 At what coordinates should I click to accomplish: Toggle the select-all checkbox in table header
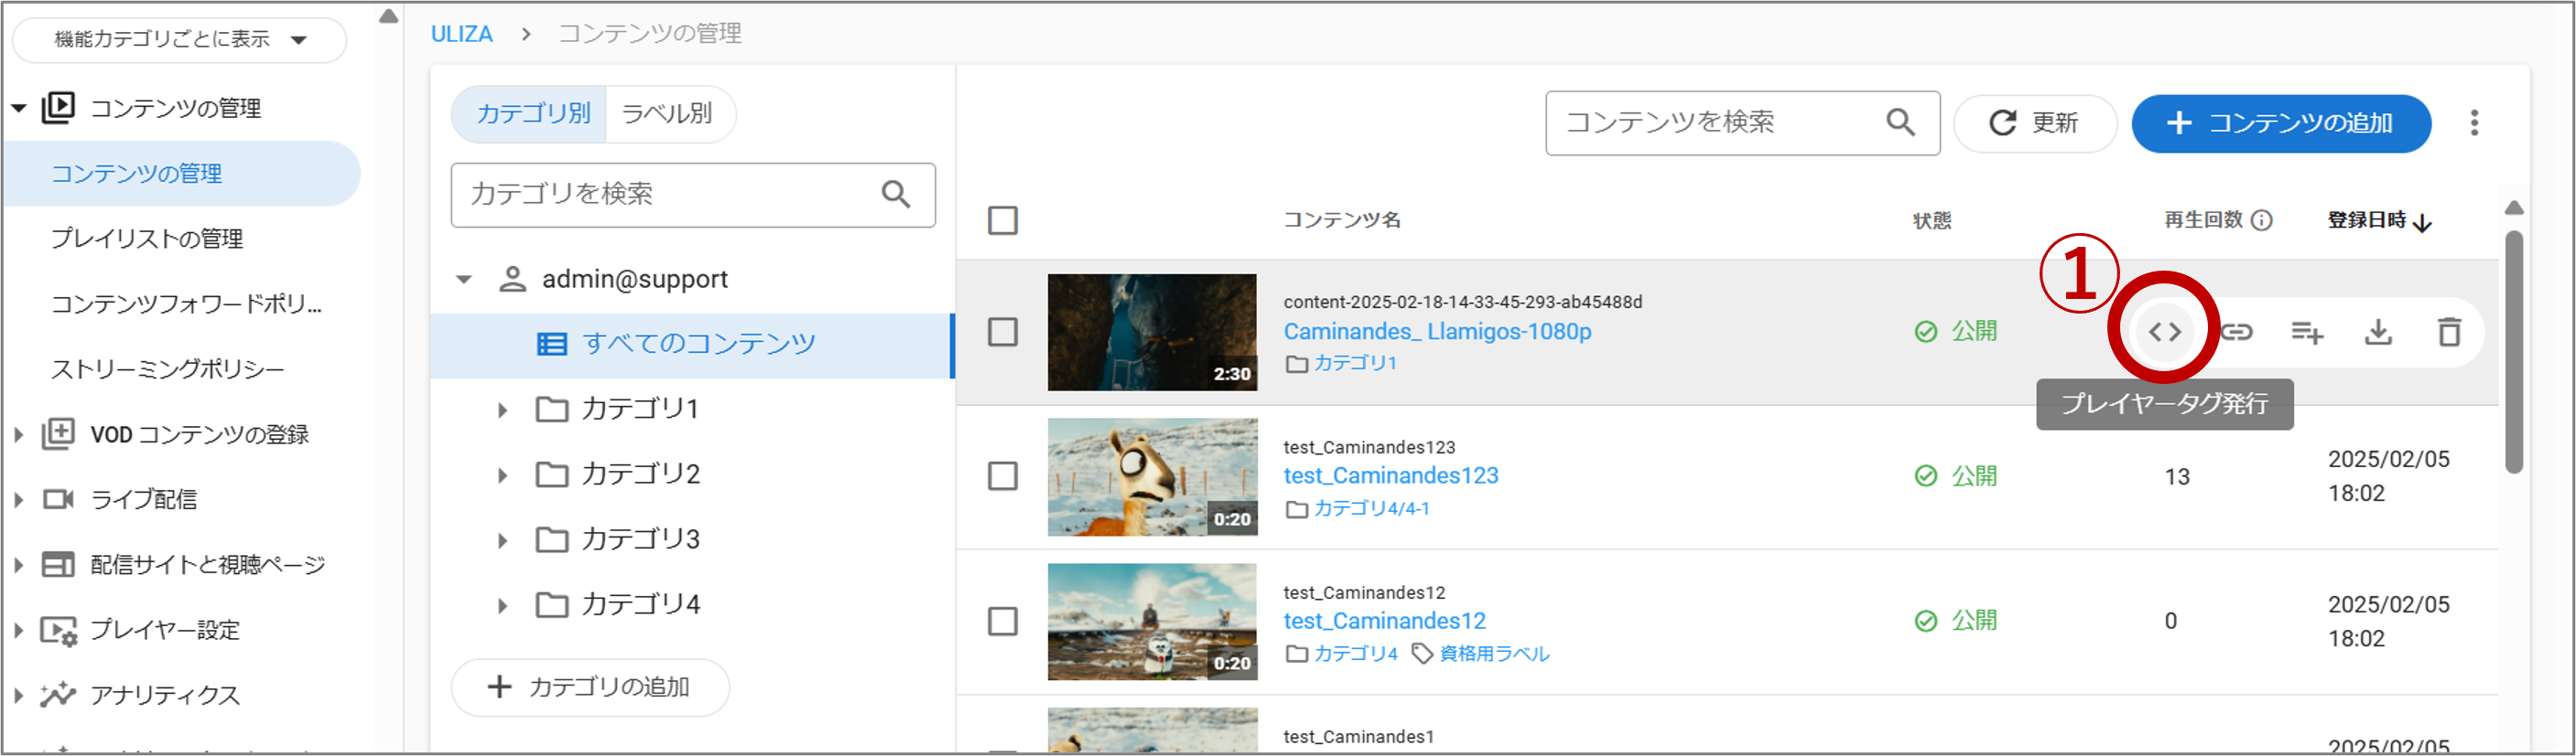1002,220
